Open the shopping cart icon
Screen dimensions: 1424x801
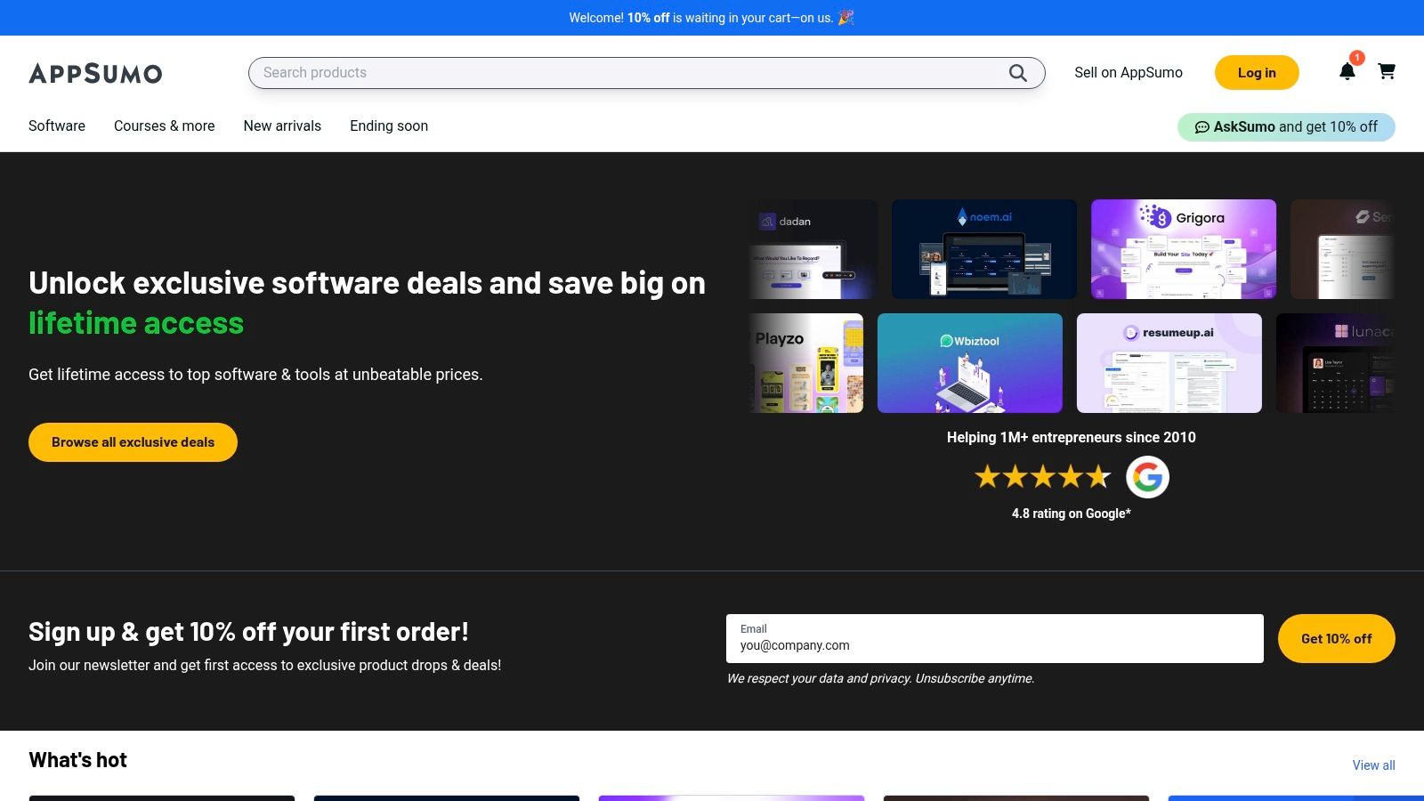1386,71
